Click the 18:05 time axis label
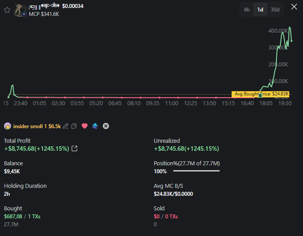Viewport: 303px width, 236px height. (x=266, y=103)
